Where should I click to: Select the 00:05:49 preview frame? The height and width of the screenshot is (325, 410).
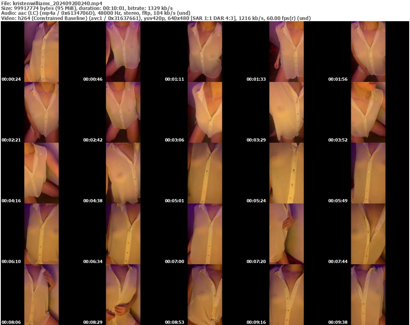368,172
